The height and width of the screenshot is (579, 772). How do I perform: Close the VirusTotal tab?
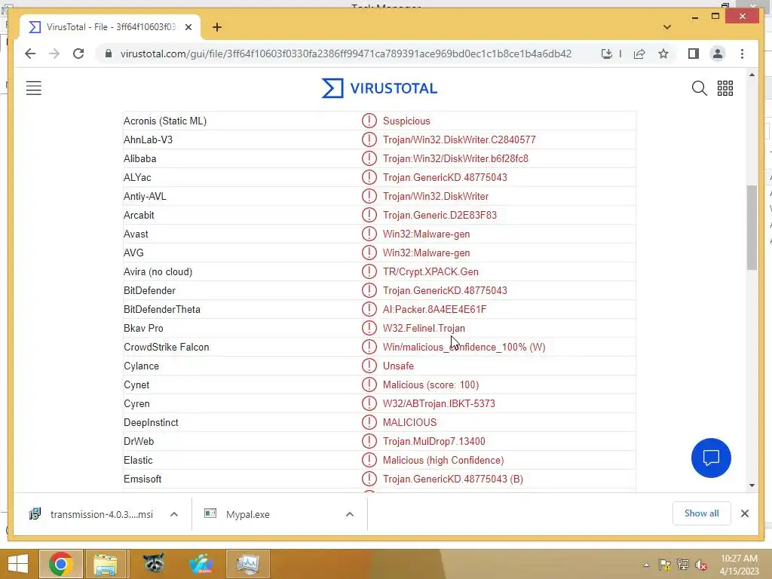pyautogui.click(x=188, y=27)
